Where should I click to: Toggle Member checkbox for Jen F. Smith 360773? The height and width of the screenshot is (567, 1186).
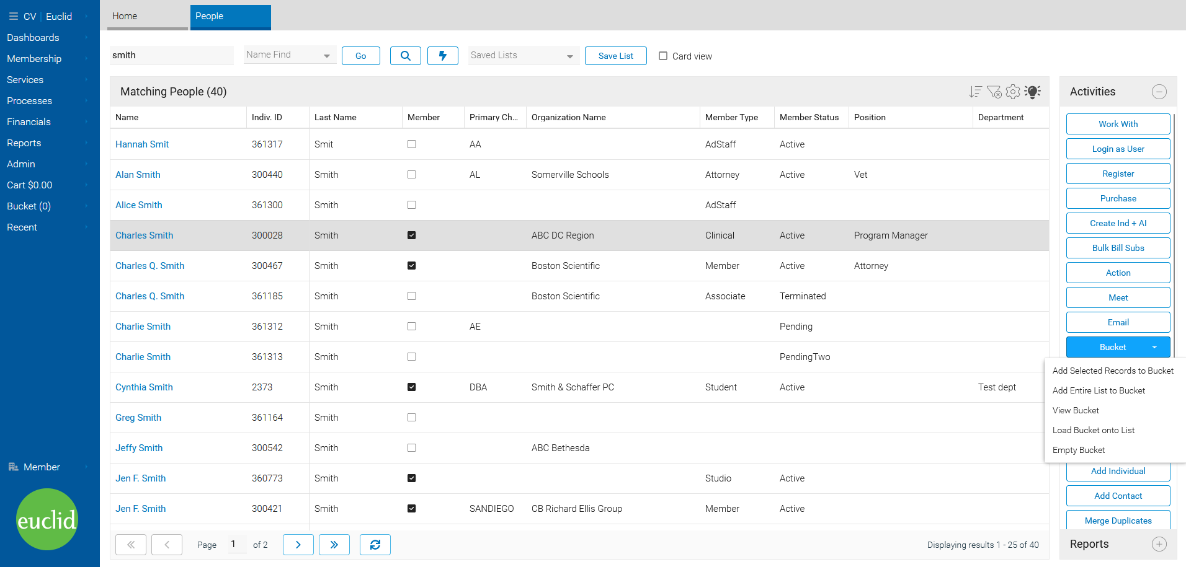(412, 478)
